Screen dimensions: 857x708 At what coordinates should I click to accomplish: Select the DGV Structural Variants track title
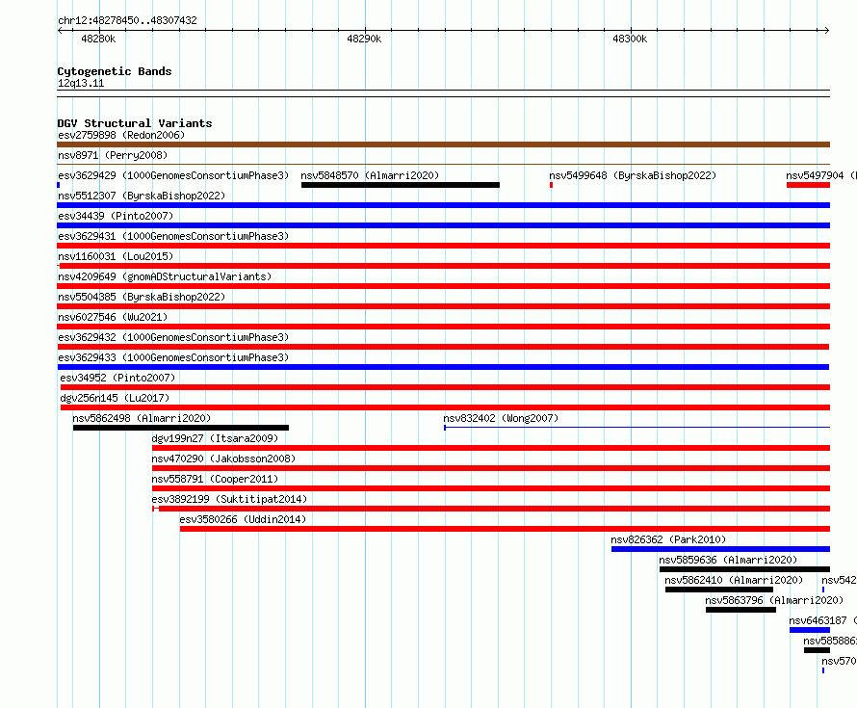[x=135, y=123]
